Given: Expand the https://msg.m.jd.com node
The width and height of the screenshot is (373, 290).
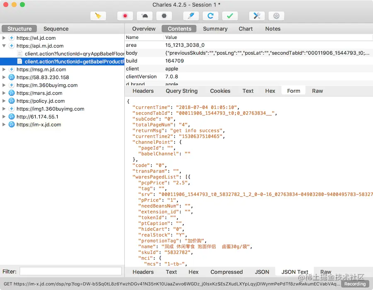Looking at the screenshot, I should [4, 70].
